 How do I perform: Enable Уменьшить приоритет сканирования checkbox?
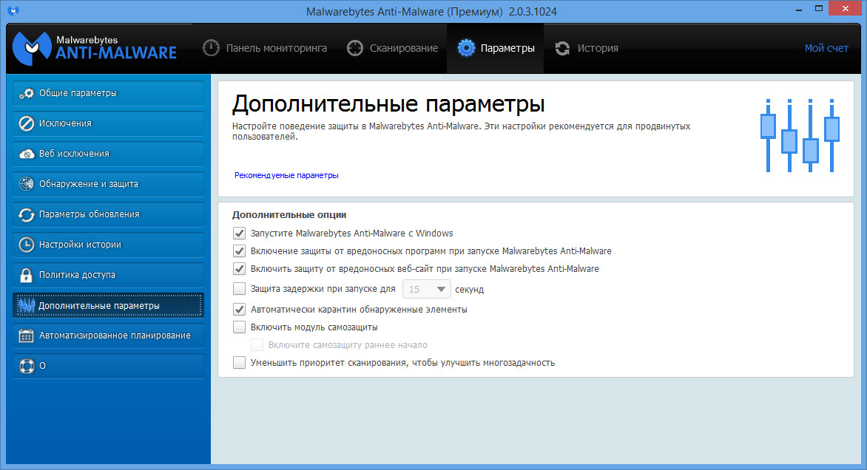tap(239, 362)
